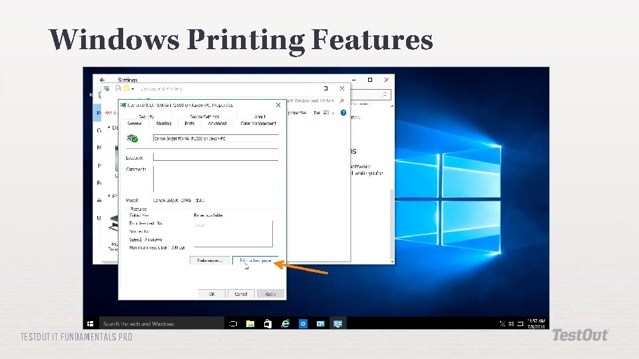Viewport: 639px width, 359px height.
Task: Click the volume speaker tray icon
Action: (511, 324)
